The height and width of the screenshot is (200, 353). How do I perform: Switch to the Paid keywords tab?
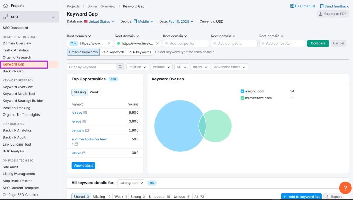(113, 52)
